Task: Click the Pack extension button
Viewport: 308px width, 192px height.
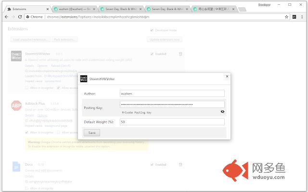Action: tap(64, 39)
